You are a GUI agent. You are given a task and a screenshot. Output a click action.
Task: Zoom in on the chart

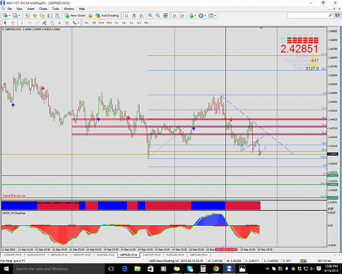pos(150,15)
